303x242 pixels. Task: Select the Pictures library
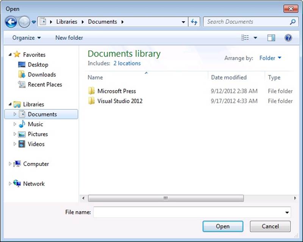pos(38,134)
